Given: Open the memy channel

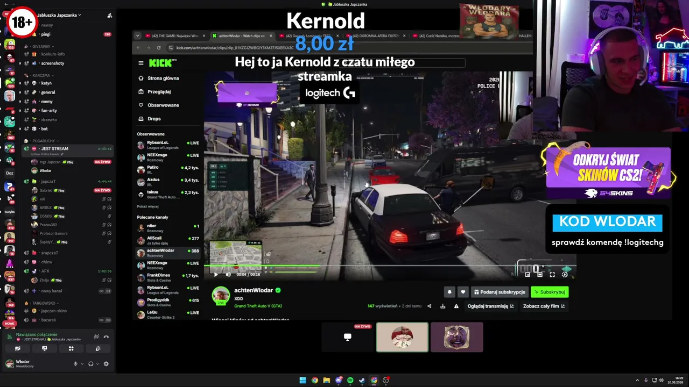Looking at the screenshot, I should coord(67,102).
